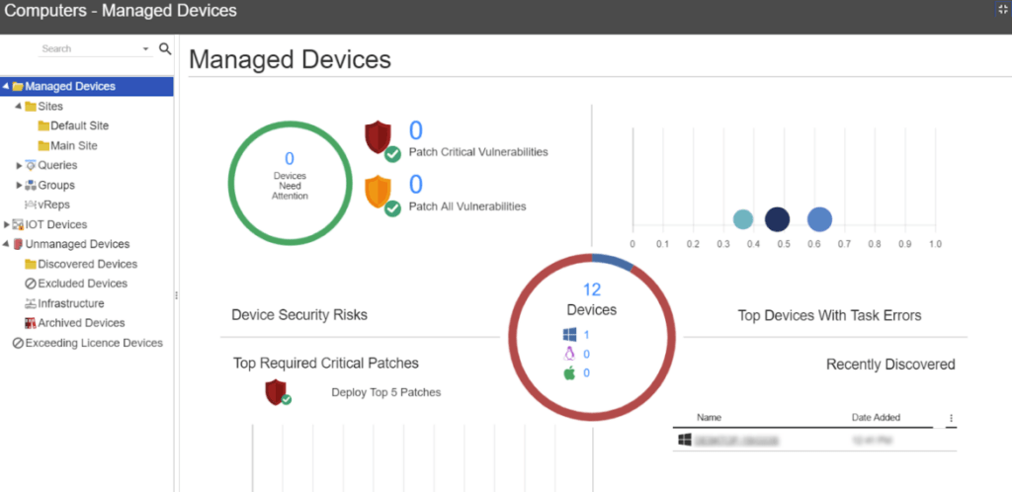Click the Queries icon in tree

[31, 166]
